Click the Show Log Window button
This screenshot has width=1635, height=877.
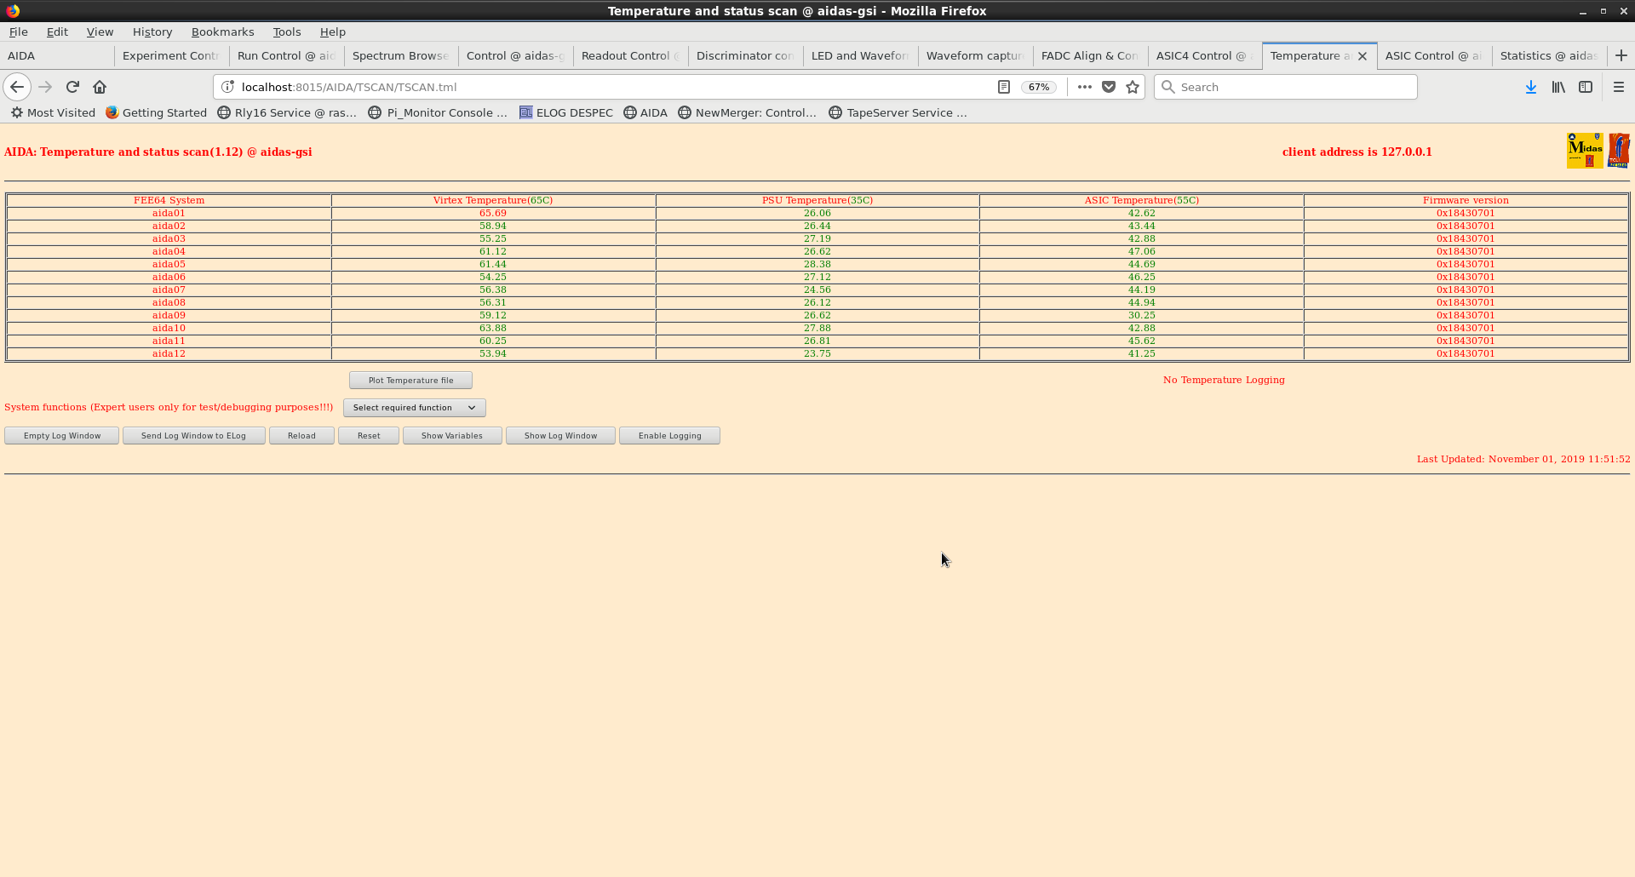click(560, 436)
